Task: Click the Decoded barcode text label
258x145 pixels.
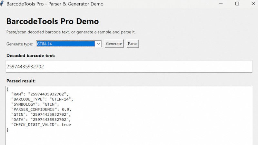Action: tap(31, 55)
